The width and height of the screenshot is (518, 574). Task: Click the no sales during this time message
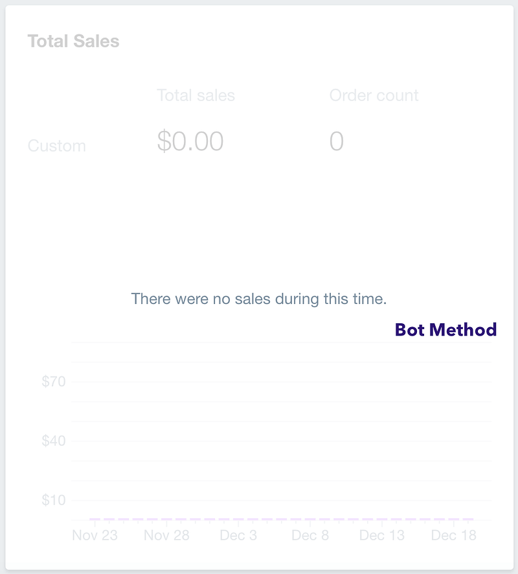[x=258, y=299]
